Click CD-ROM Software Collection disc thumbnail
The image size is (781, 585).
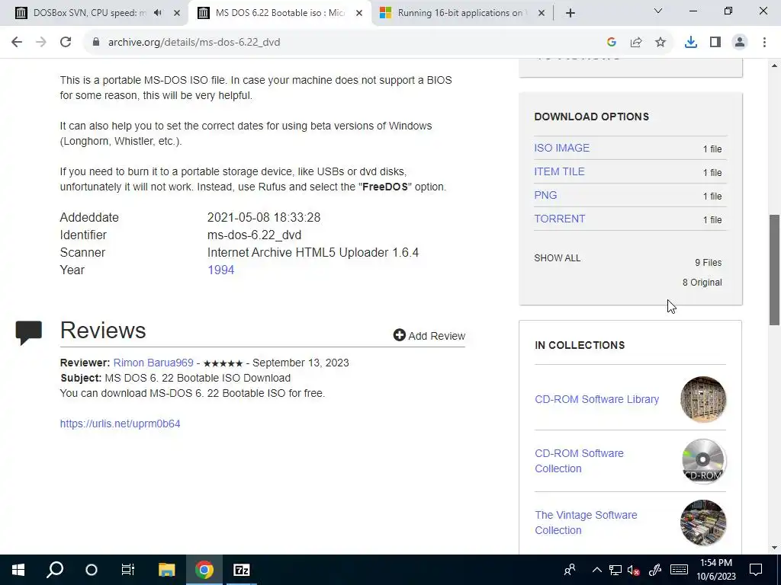pyautogui.click(x=703, y=461)
